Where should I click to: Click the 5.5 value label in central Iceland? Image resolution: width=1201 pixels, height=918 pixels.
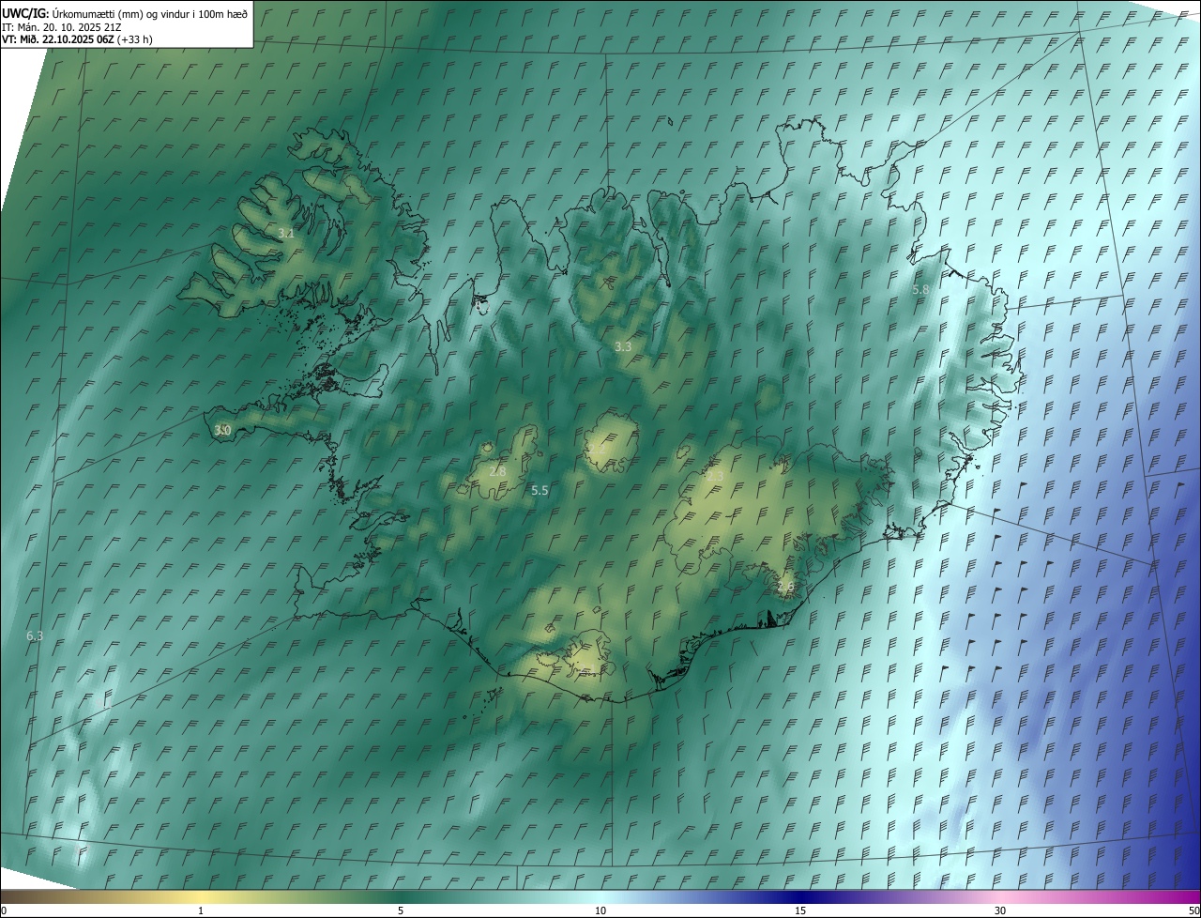(540, 490)
